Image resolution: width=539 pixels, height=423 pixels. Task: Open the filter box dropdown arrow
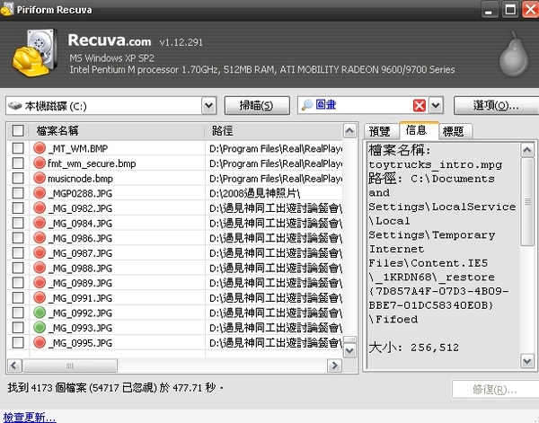(436, 105)
